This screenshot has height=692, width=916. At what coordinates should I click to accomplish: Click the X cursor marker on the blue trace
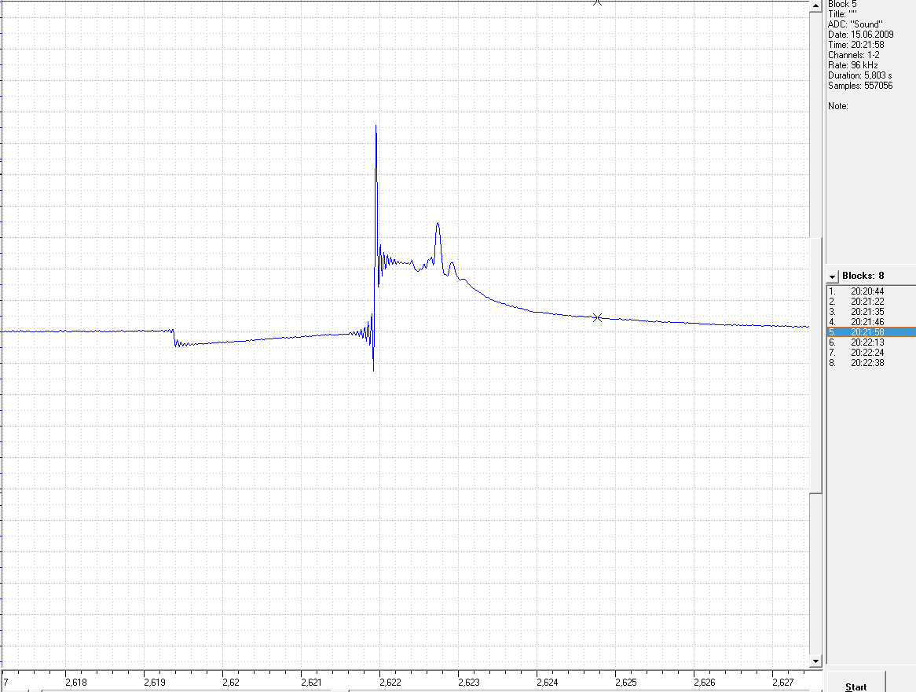tap(597, 317)
